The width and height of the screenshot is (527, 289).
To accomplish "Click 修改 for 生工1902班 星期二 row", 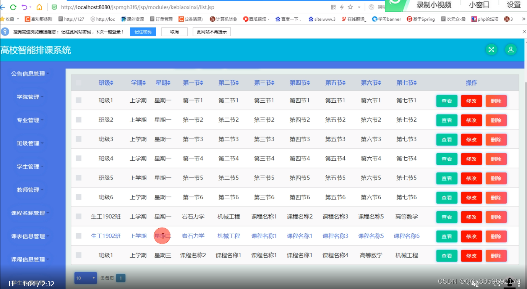I will tap(472, 236).
